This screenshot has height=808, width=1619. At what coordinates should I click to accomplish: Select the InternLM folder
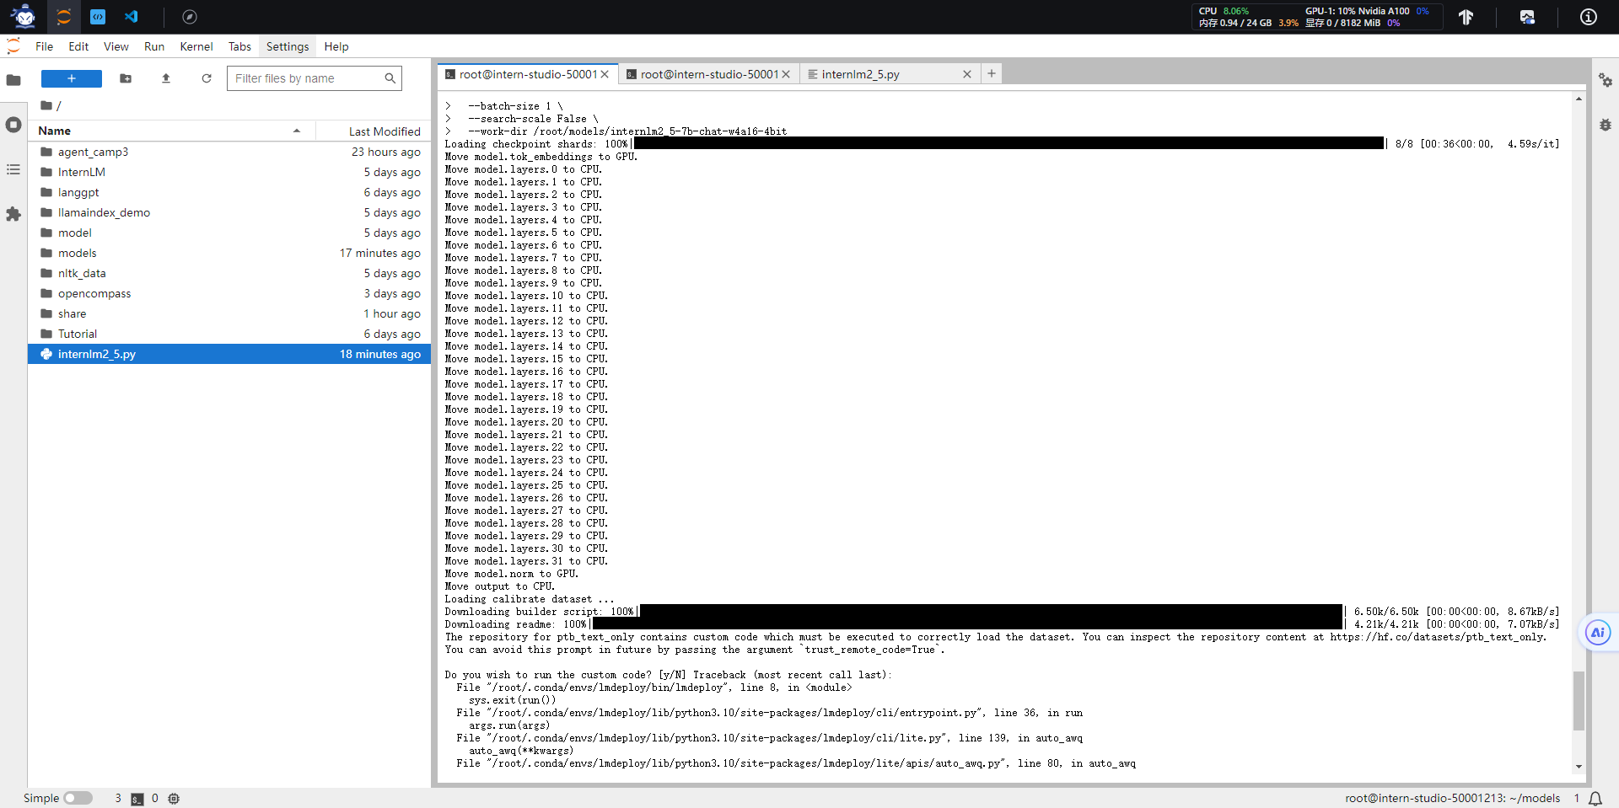point(229,172)
